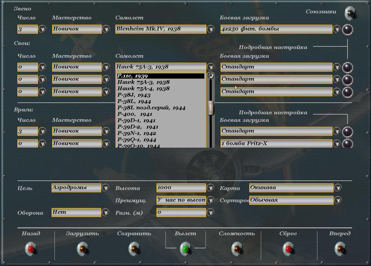Click the 1 бомба Fritz-X loadout field
The width and height of the screenshot is (371, 266).
point(276,144)
